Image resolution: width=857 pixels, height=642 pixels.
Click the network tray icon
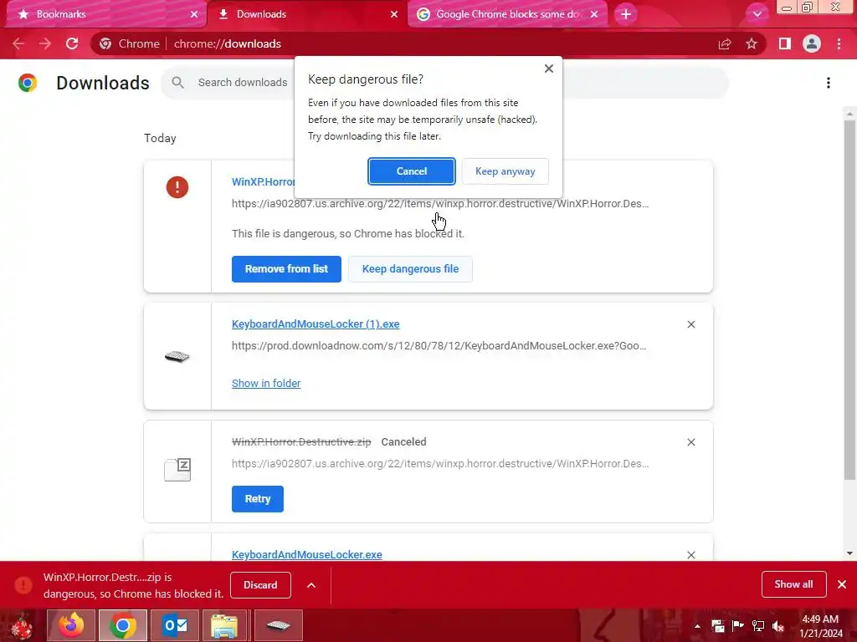pos(758,626)
